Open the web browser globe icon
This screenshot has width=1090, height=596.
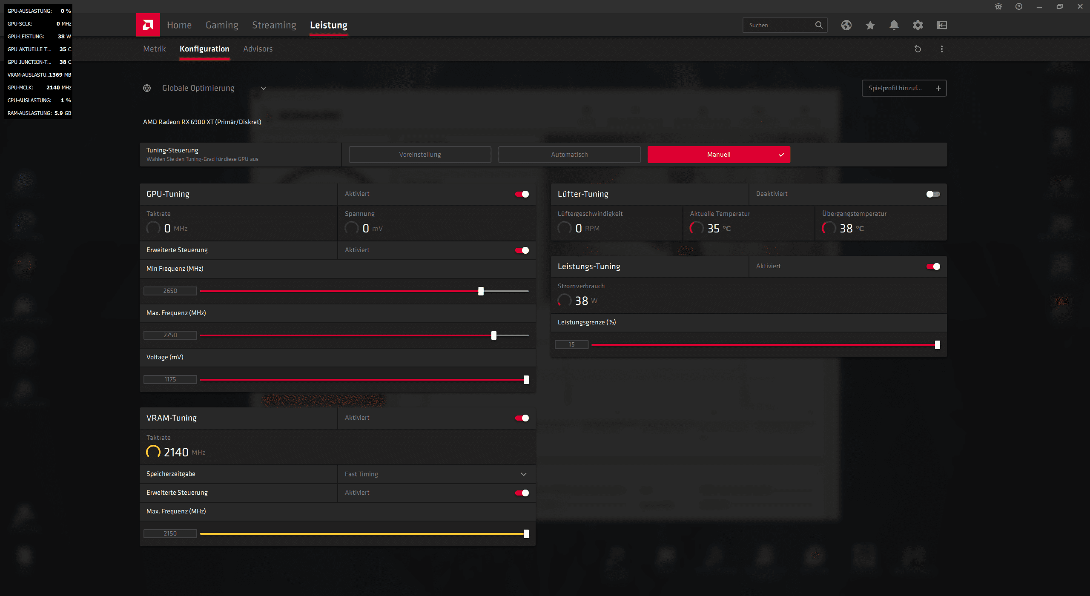click(846, 25)
